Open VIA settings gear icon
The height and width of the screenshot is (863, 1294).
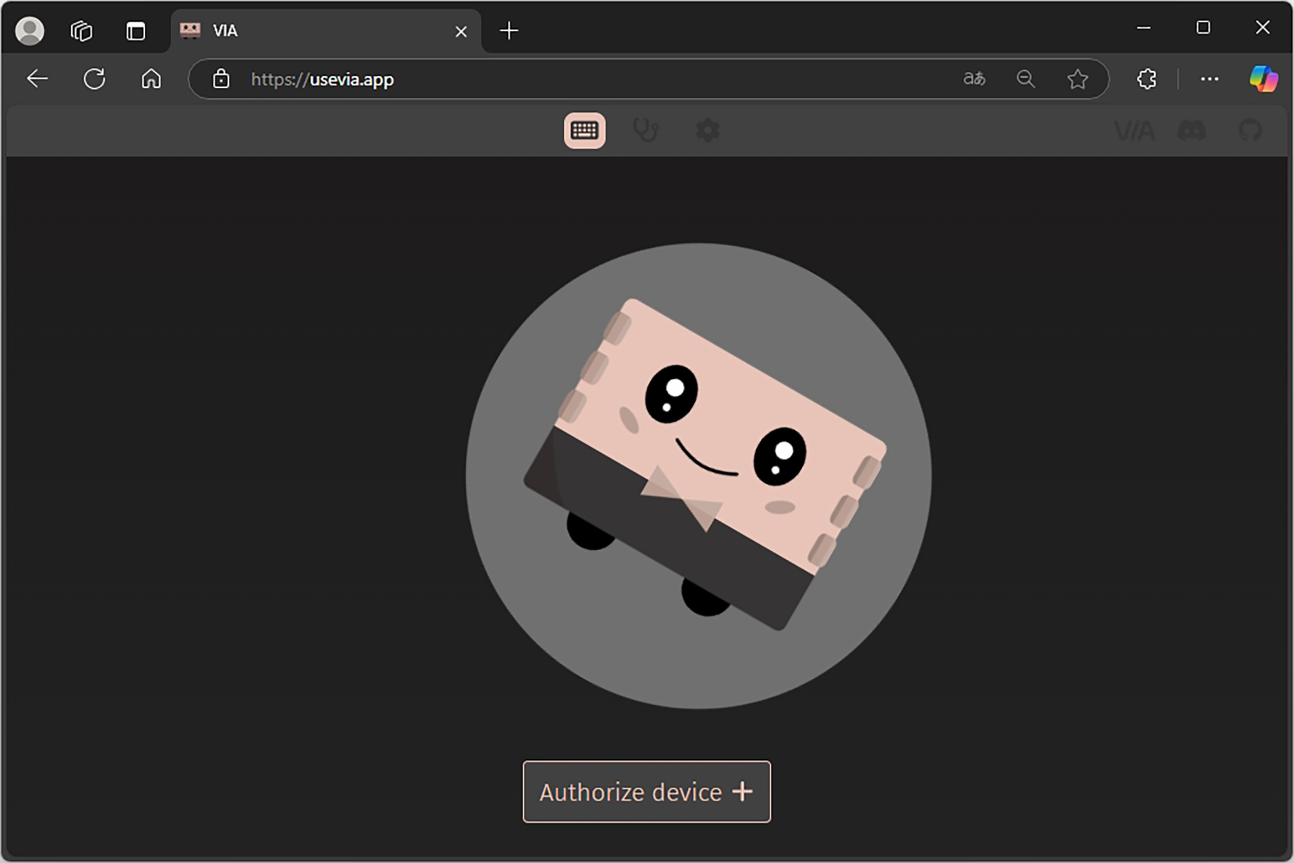coord(707,131)
